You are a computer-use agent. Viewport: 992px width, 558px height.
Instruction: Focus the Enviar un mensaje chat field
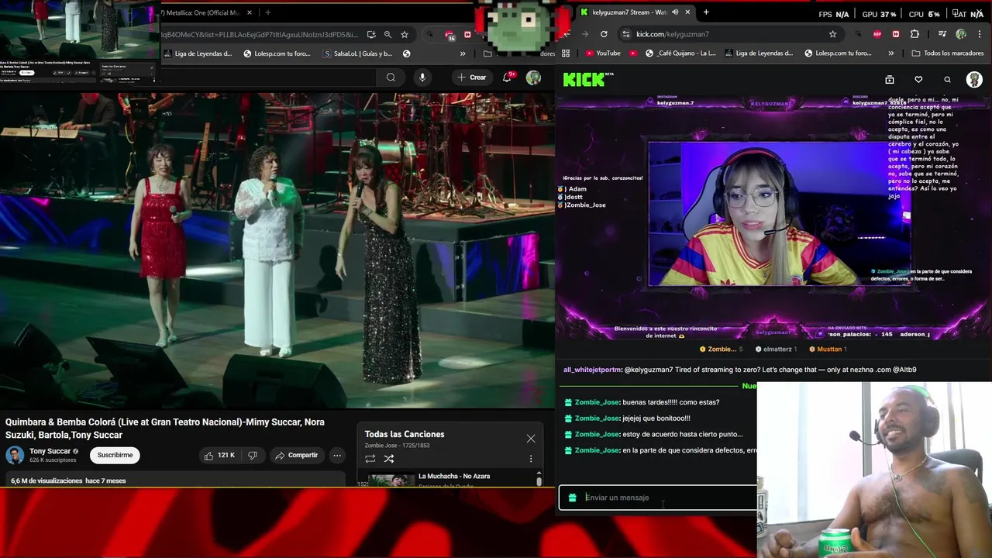pyautogui.click(x=659, y=498)
